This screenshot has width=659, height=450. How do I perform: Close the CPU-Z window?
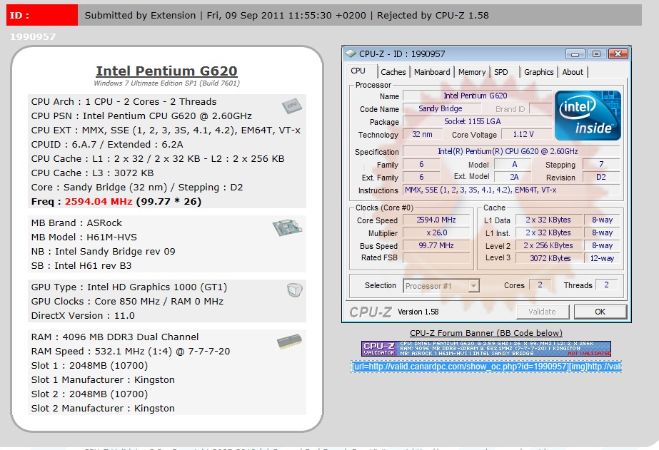pyautogui.click(x=618, y=54)
